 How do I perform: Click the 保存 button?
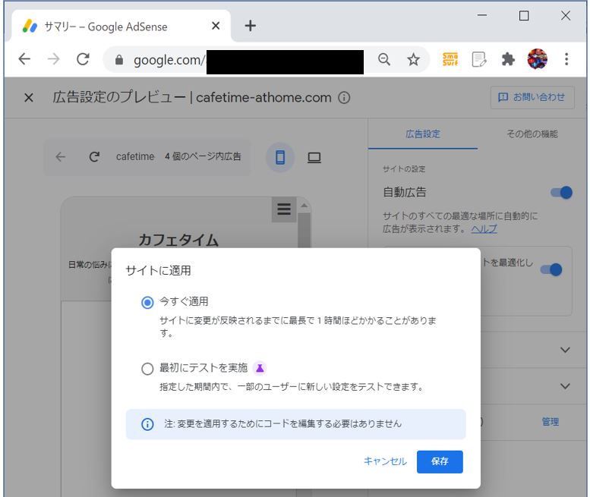(x=440, y=461)
